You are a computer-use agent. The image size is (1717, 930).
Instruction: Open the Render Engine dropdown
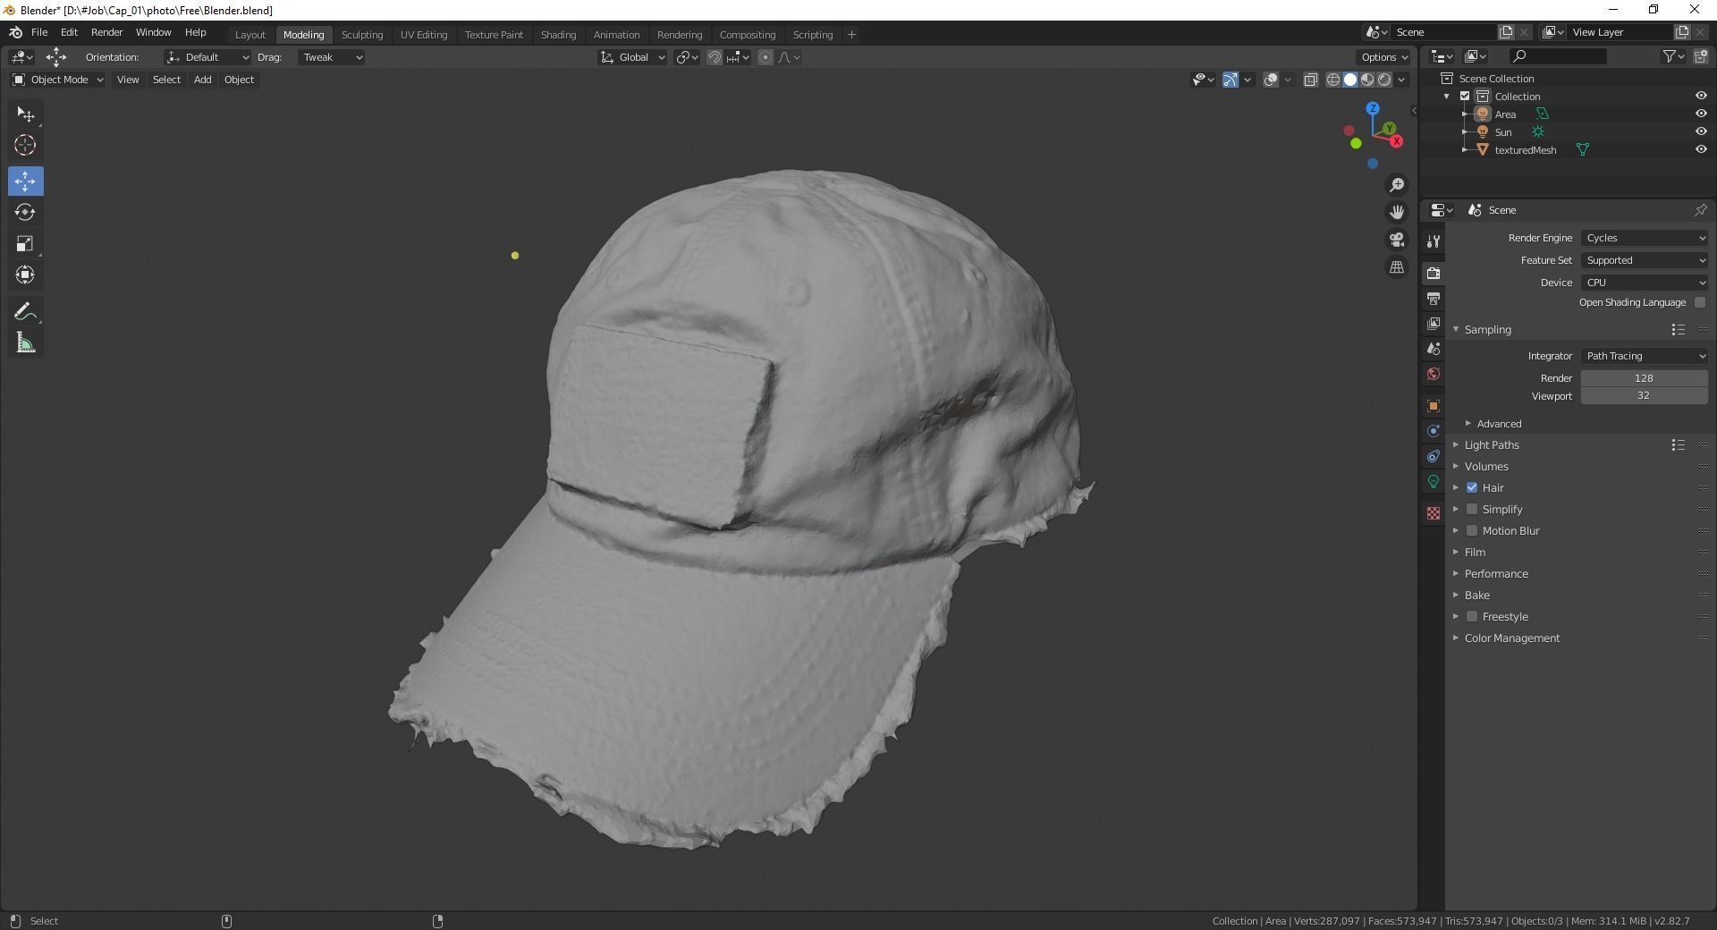click(x=1644, y=238)
